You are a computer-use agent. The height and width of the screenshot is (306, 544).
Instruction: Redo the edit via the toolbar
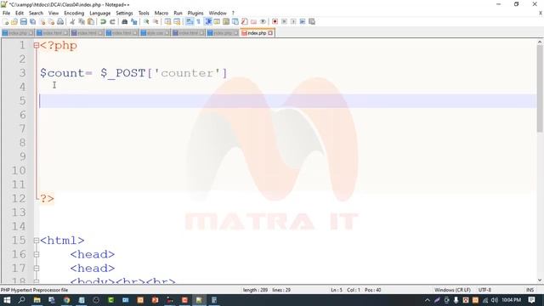pyautogui.click(x=112, y=21)
